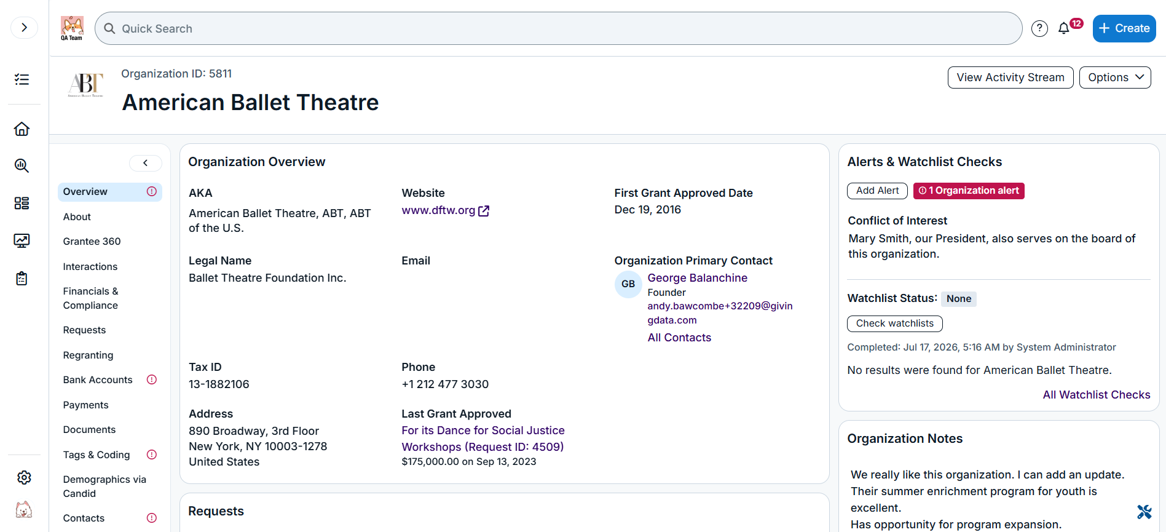Open the About section

click(77, 216)
